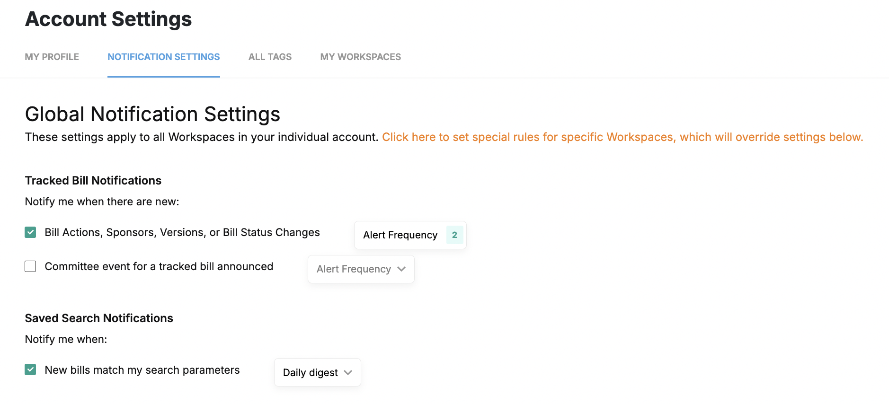Viewport: 889px width, 404px height.
Task: Click the chevron arrow beside Daily digest
Action: click(x=348, y=373)
